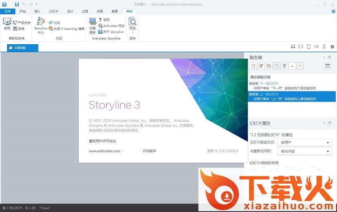The height and width of the screenshot is (212, 337).
Task: Switch to desktop preview mode
Action: point(293,46)
